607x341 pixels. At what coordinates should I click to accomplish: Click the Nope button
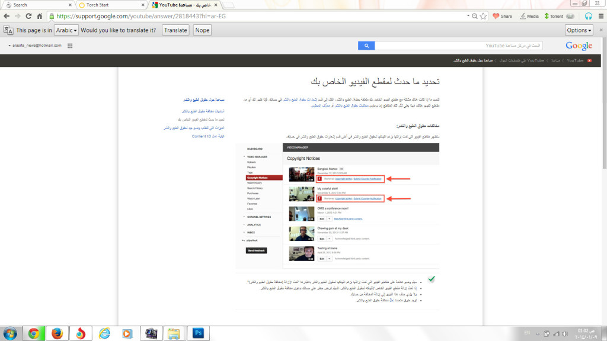202,30
